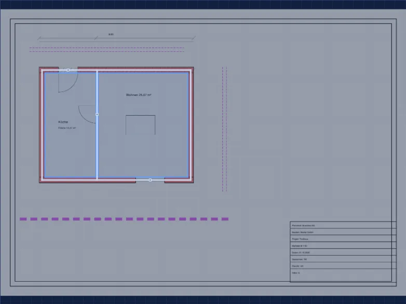Click the 'Gezeichnet' row in the title block
This screenshot has width=406, height=304.
(x=343, y=259)
